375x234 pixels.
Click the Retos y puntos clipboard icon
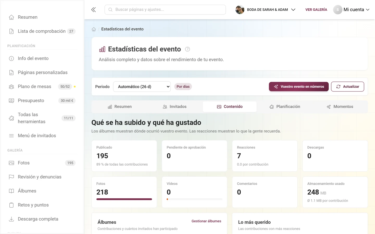(11, 205)
